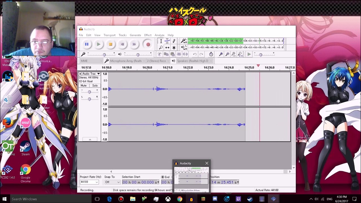Open the Generate menu

pos(135,35)
